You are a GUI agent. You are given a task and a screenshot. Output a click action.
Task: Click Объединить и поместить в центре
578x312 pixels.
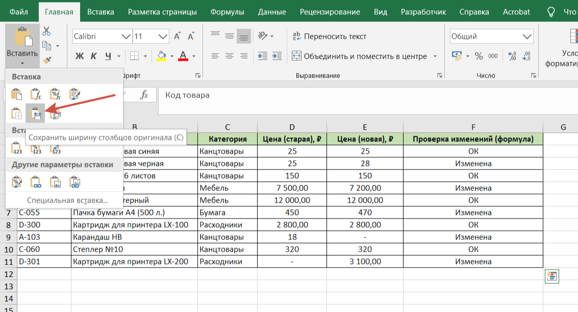pyautogui.click(x=360, y=56)
